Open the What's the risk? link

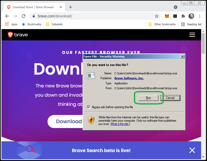(120, 124)
